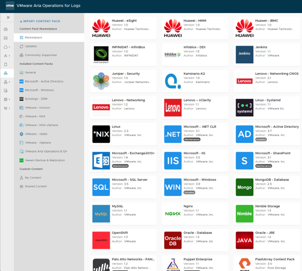Click the vmw logo in the header
This screenshot has width=302, height=271.
(x=9, y=6)
